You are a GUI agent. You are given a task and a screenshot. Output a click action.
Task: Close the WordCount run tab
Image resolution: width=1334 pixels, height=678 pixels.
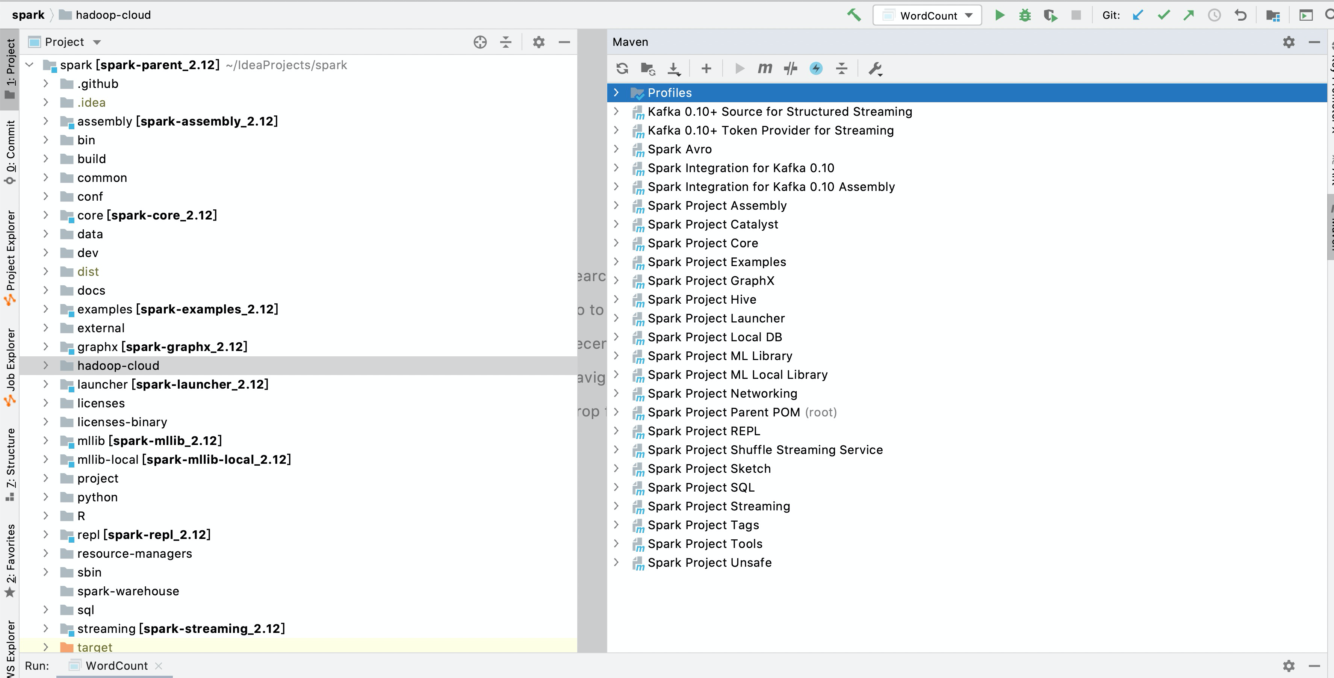coord(159,666)
